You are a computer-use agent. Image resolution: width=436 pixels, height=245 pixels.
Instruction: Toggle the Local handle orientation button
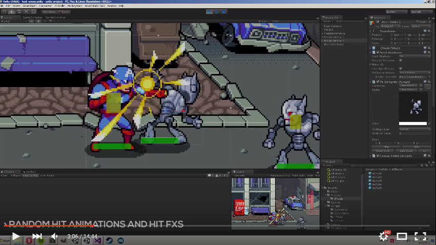[64, 12]
